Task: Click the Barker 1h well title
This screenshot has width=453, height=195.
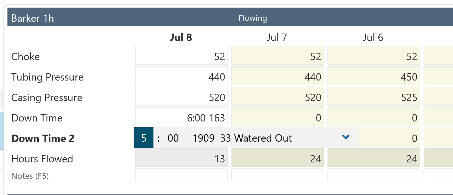Action: [33, 18]
